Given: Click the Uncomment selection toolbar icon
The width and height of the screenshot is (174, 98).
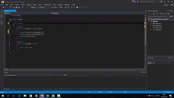Looking at the screenshot, I should point(74,7).
